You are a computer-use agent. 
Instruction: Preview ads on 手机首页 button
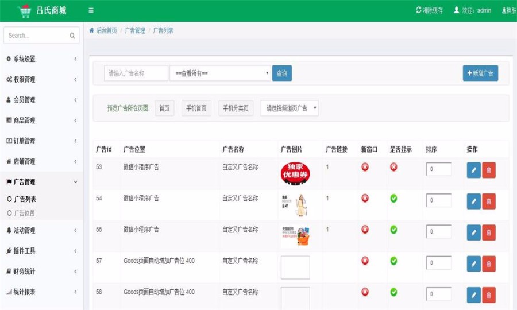click(196, 108)
